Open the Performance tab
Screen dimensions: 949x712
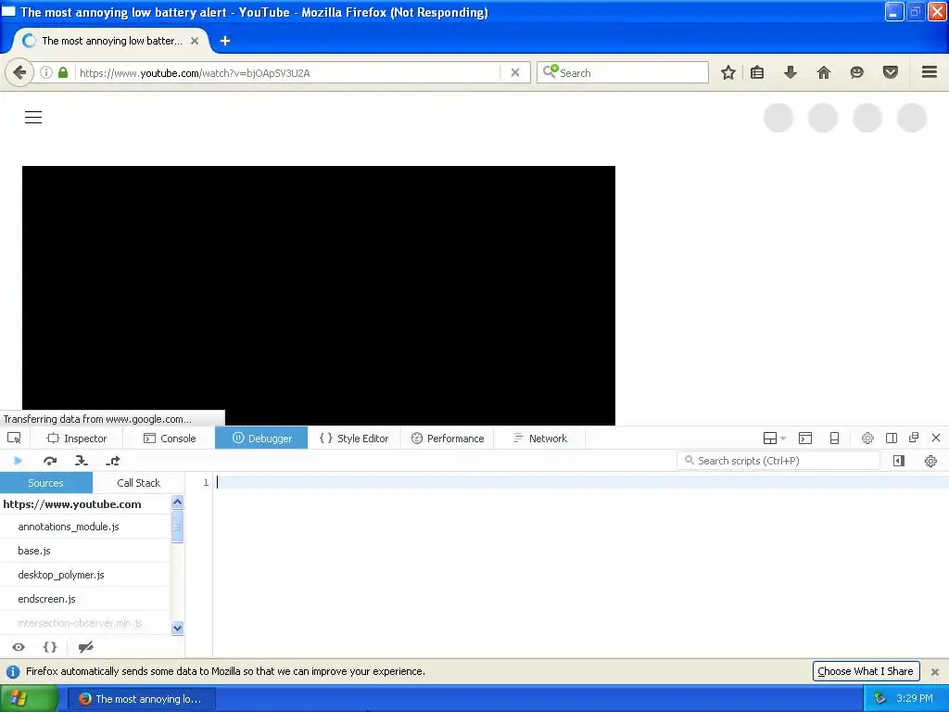click(x=448, y=439)
